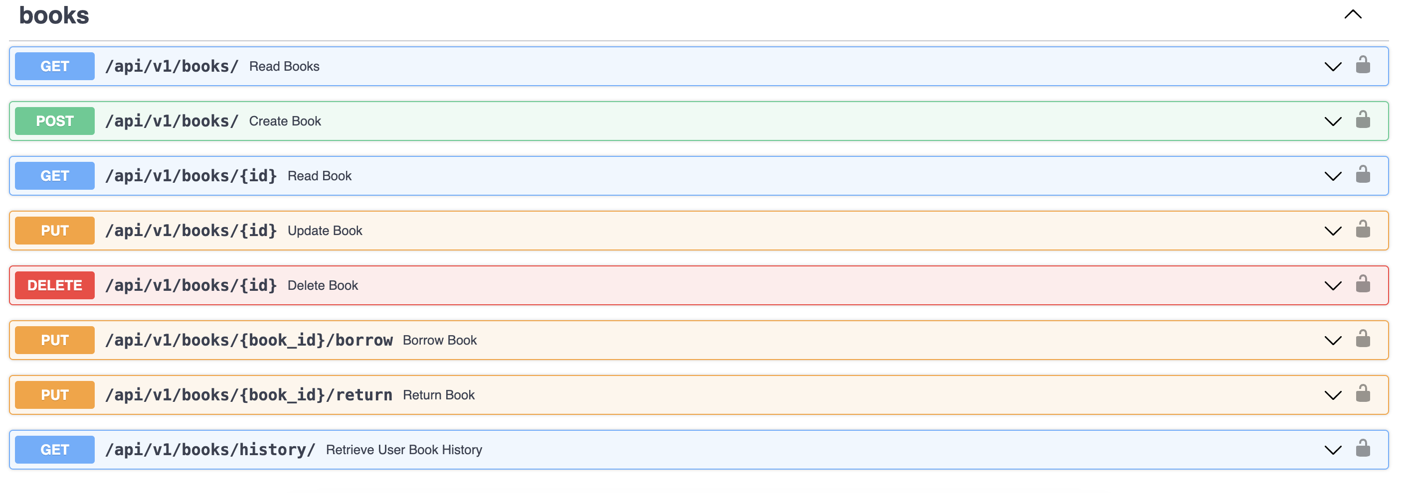Click GET button for Read Book by id
Screen dimensions: 1407x493
55,176
